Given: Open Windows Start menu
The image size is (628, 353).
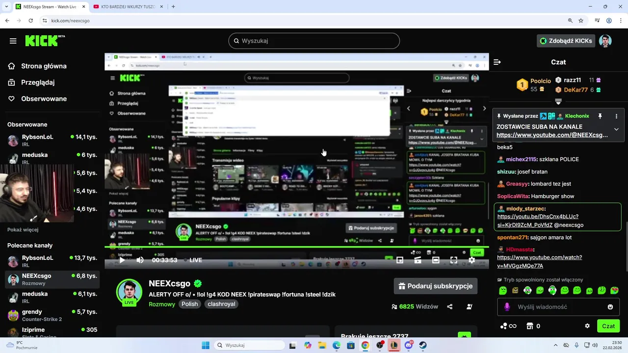Looking at the screenshot, I should click(x=205, y=345).
